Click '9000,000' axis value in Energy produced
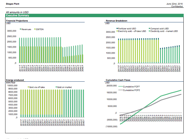The height and width of the screenshot is (139, 188). 13,89
